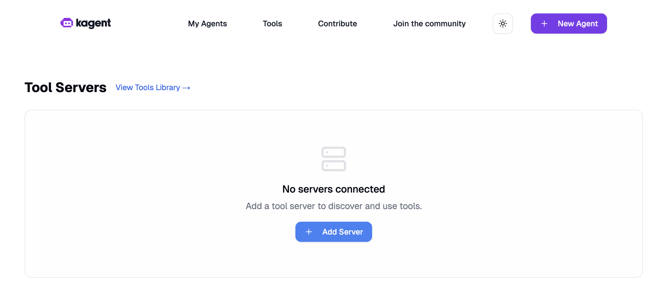Click the Add Server button
Image resolution: width=658 pixels, height=290 pixels.
(x=333, y=232)
